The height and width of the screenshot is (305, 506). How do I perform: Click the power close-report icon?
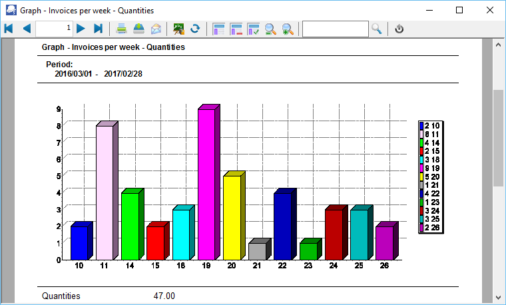coord(399,29)
